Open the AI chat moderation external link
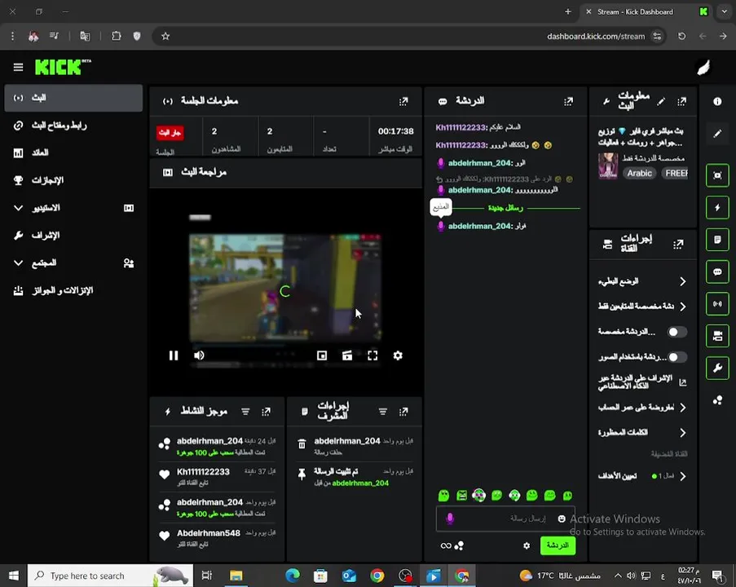The width and height of the screenshot is (736, 587). point(682,382)
